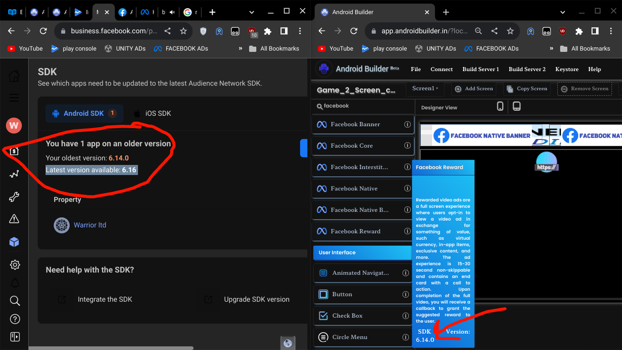This screenshot has height=350, width=622.
Task: Open the File menu in Android Builder
Action: pyautogui.click(x=416, y=69)
